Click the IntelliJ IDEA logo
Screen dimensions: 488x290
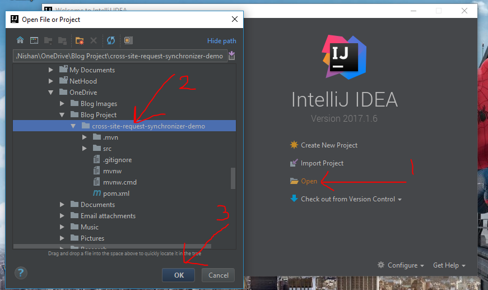pos(344,57)
